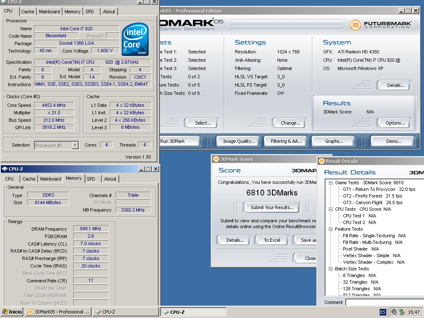
Task: Select GT1 - Return To Proxycon result
Action: pos(379,189)
